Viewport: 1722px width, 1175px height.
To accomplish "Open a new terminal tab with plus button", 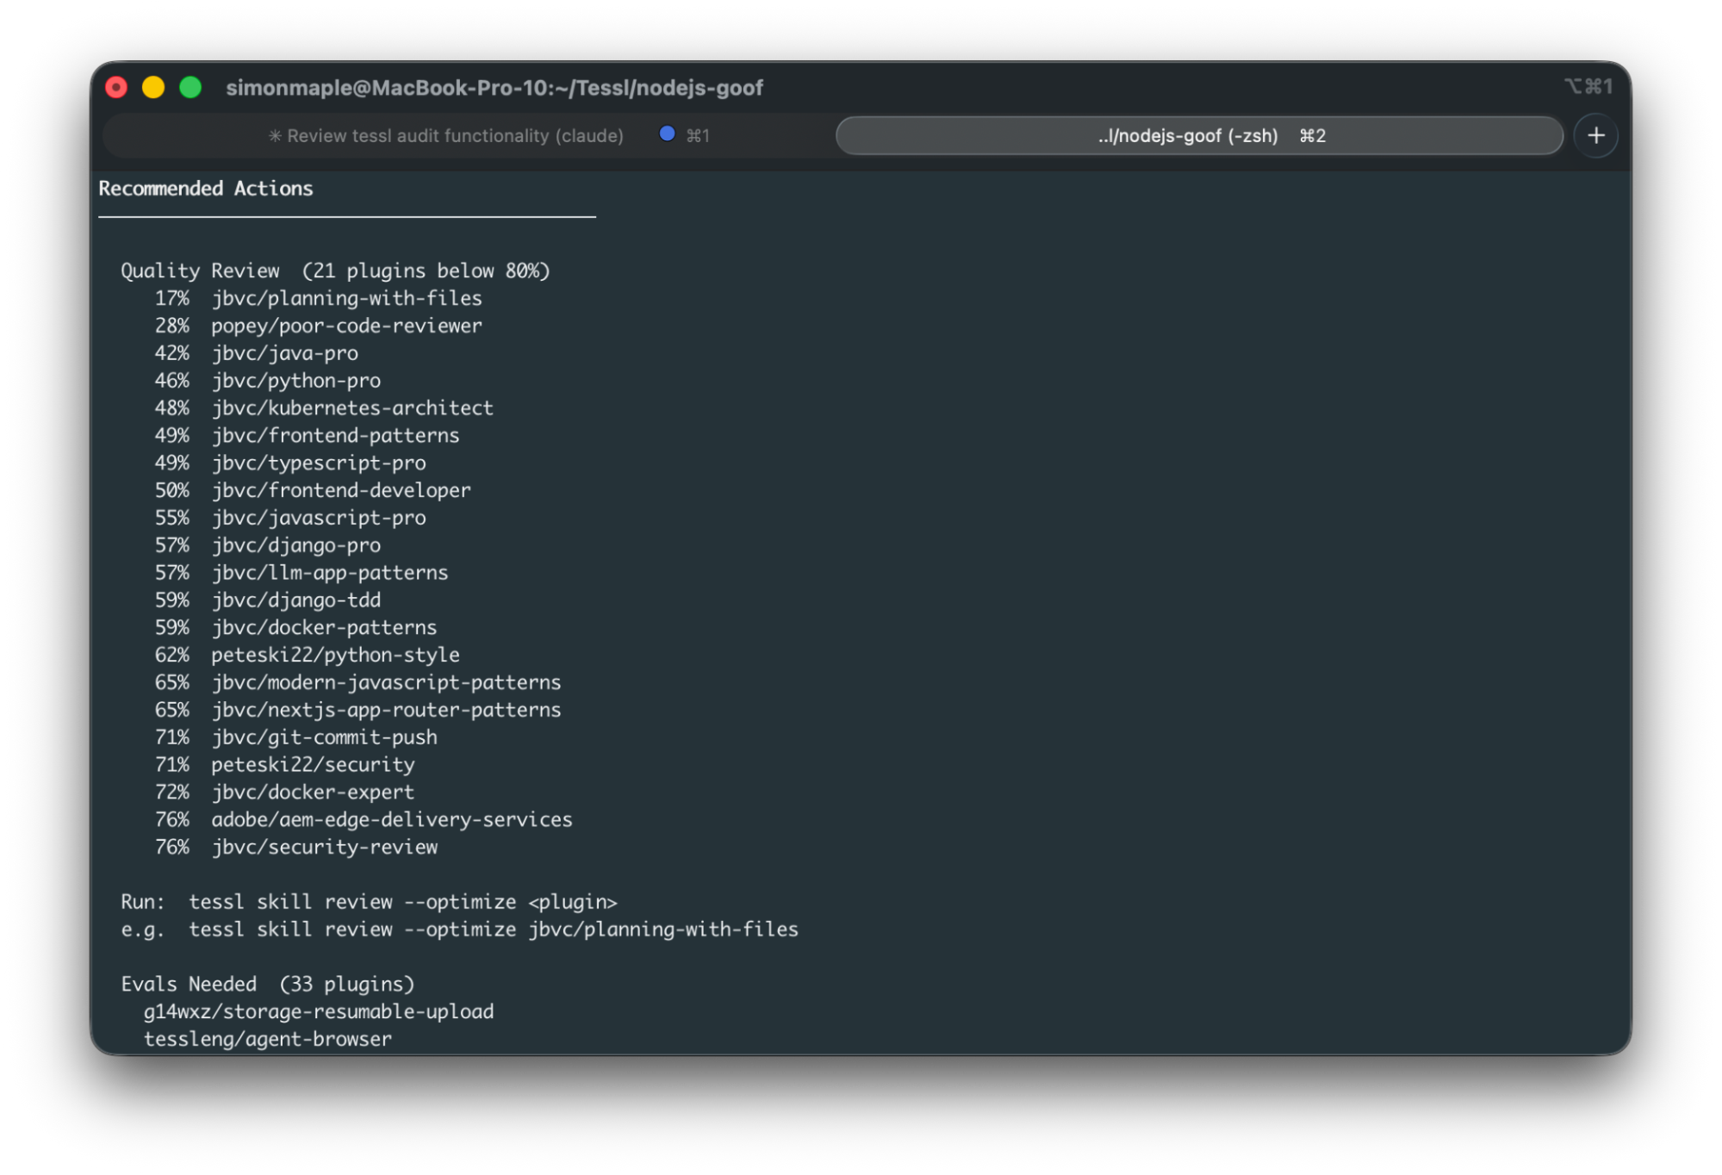I will [1595, 135].
